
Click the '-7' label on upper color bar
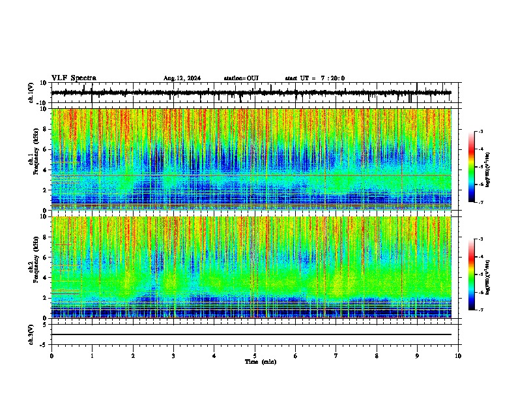coord(480,202)
